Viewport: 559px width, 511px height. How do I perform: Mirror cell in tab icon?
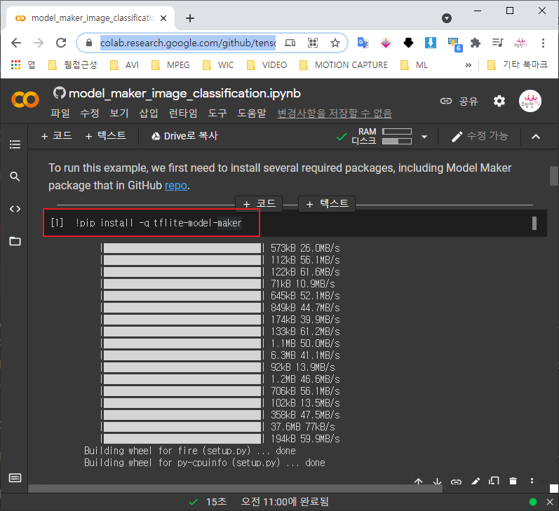pos(494,481)
